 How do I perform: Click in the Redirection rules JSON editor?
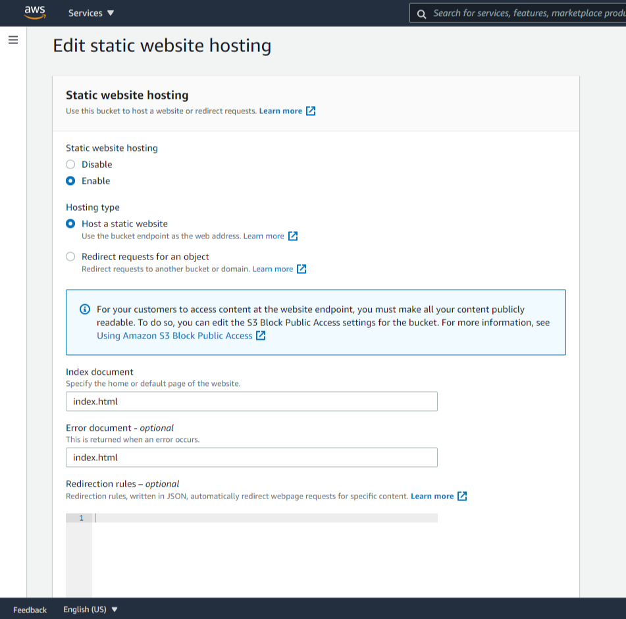[265, 555]
